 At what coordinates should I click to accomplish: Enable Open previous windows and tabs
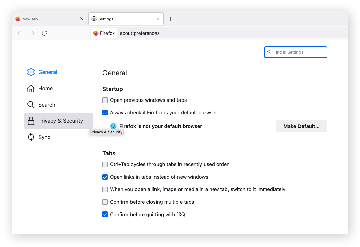105,100
